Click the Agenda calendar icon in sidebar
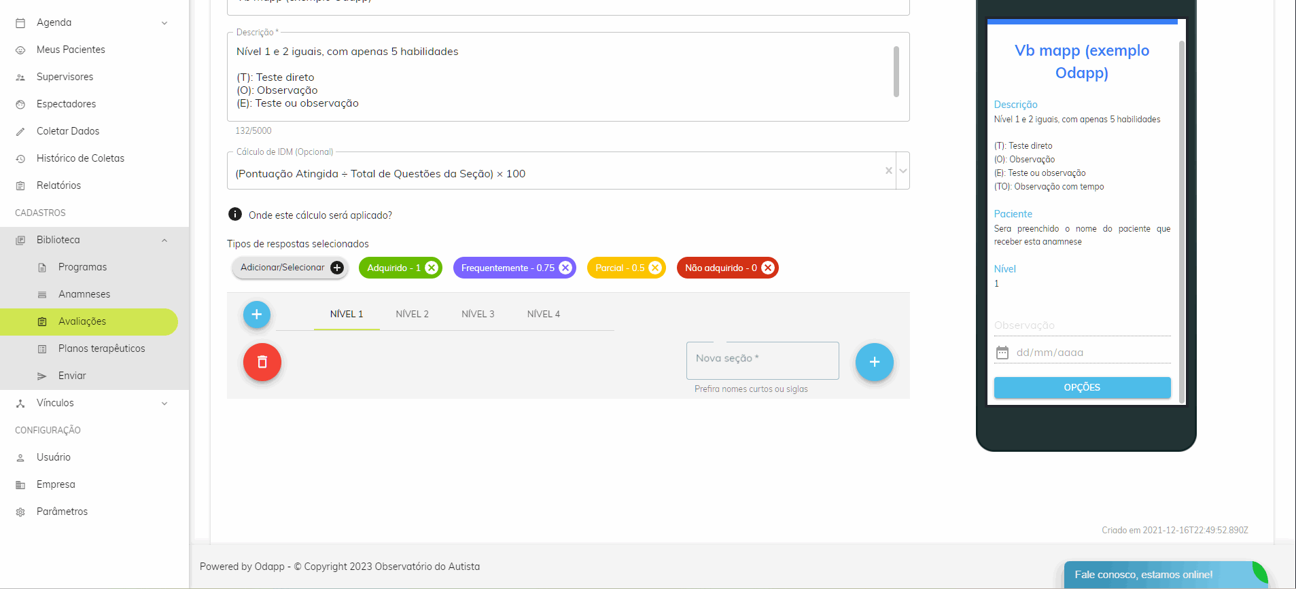1296x589 pixels. point(20,23)
